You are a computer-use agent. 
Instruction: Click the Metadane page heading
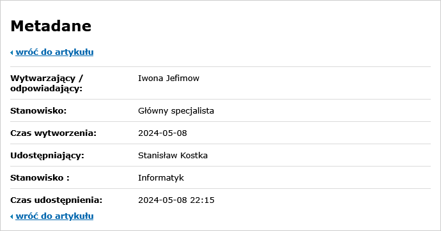(51, 26)
